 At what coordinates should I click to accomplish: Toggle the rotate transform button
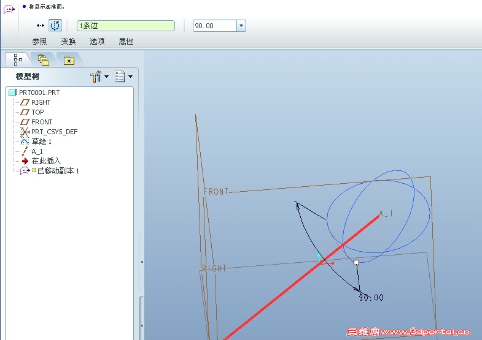[55, 26]
